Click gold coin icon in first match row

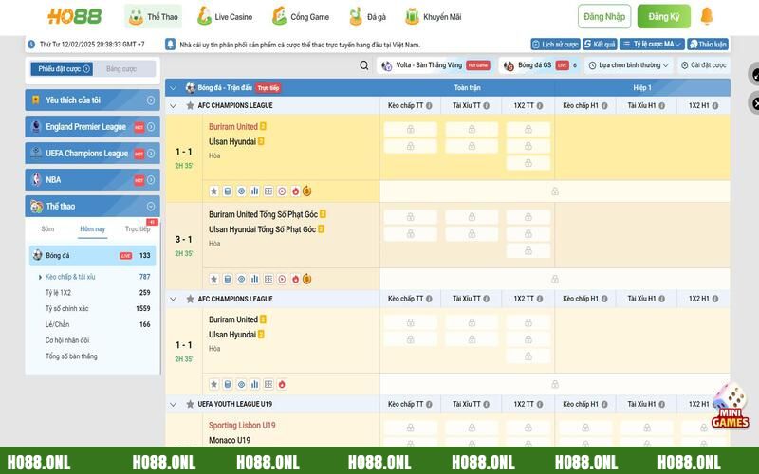point(306,191)
